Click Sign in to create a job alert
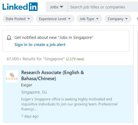This screenshot has width=138, height=125. (40, 45)
